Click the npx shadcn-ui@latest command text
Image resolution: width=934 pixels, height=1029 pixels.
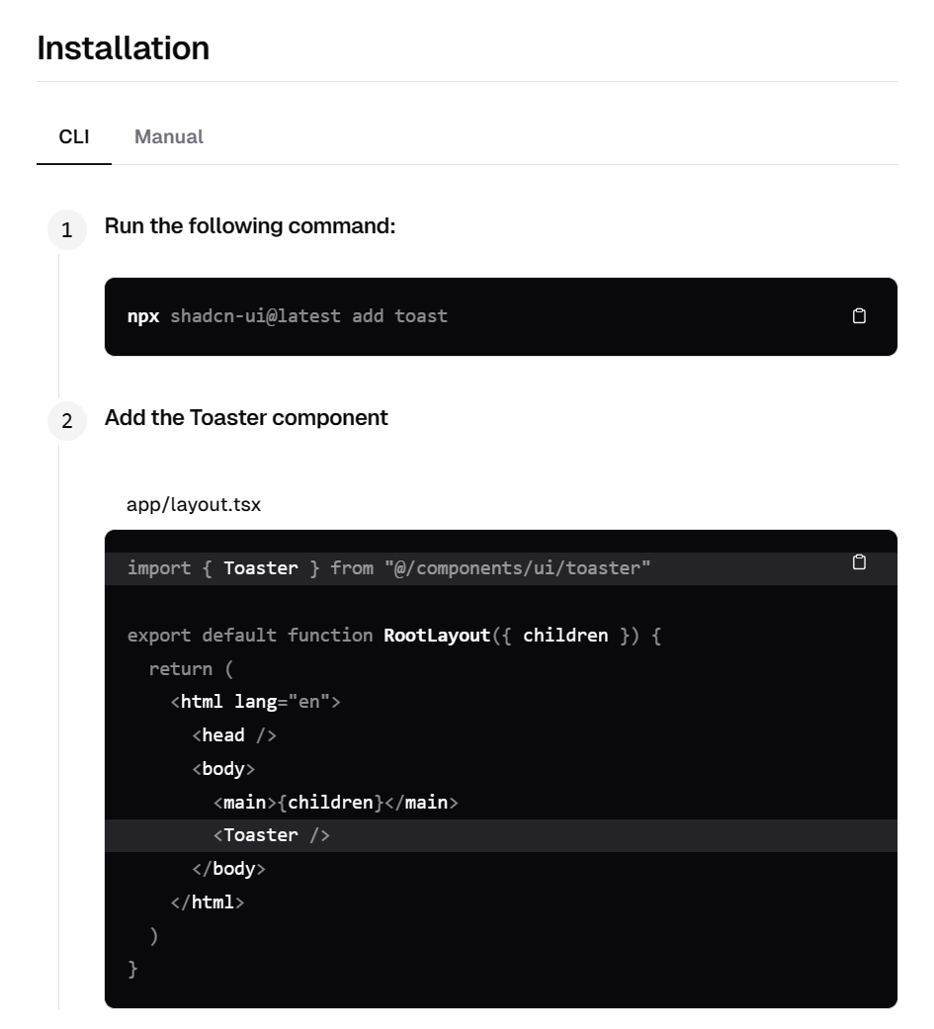(x=288, y=316)
